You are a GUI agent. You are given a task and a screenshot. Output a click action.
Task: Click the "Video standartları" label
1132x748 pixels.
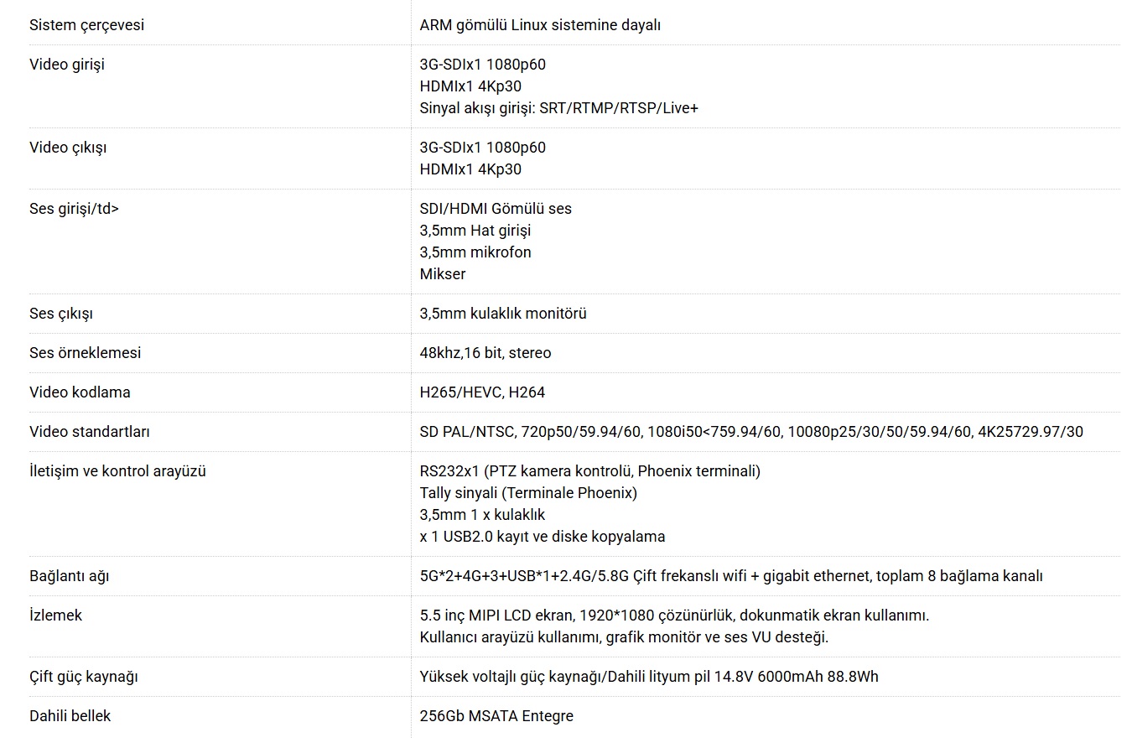(90, 432)
